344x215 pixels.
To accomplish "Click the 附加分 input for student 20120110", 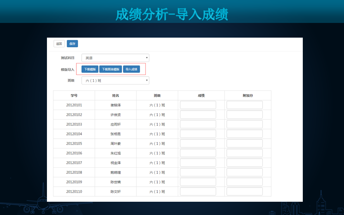I will [x=244, y=191].
